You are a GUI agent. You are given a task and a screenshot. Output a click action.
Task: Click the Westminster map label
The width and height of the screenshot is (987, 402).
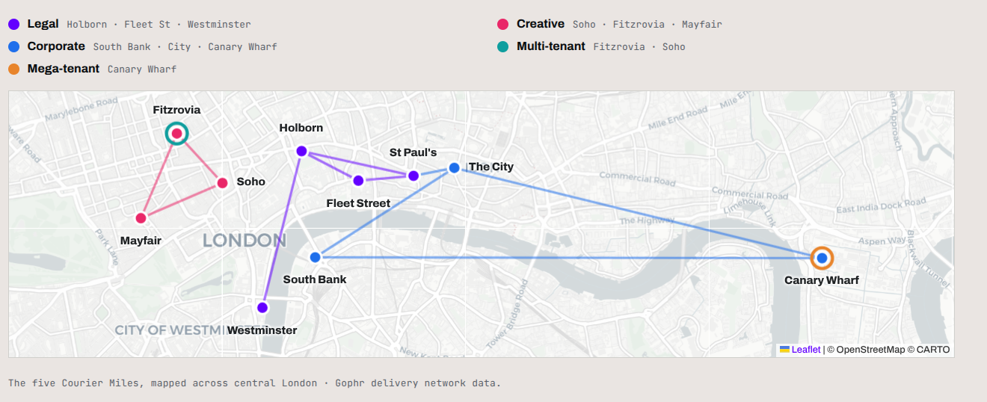coord(262,330)
